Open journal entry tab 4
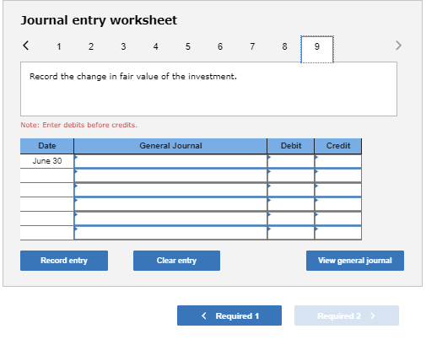 (x=155, y=46)
